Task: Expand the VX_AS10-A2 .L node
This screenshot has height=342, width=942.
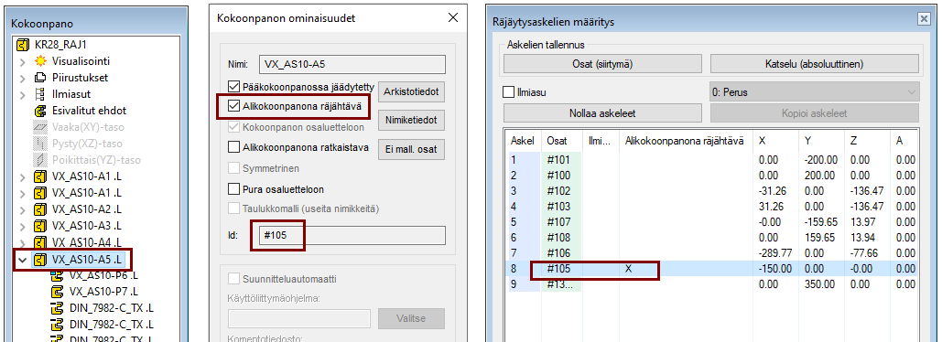Action: coord(23,210)
